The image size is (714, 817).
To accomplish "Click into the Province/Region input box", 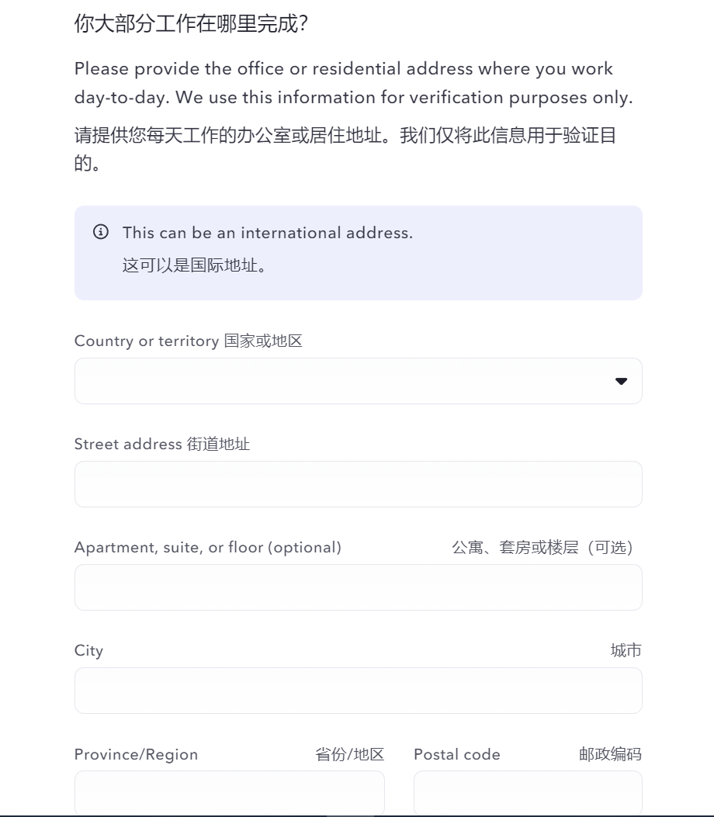I will tap(229, 793).
